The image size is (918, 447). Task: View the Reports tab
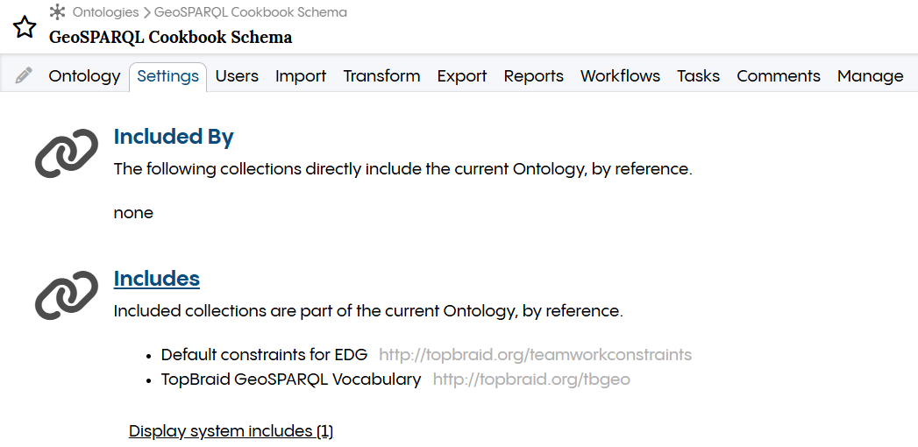[x=533, y=76]
